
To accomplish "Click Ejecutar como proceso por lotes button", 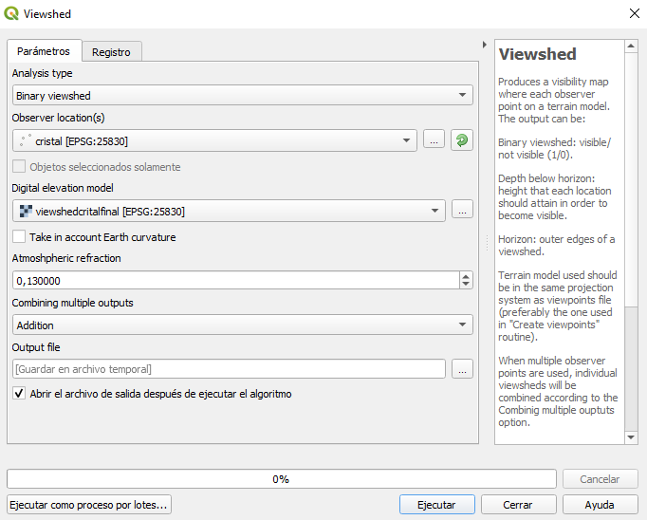I will tap(89, 505).
